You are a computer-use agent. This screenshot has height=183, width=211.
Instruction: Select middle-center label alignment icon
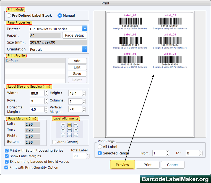(69, 130)
